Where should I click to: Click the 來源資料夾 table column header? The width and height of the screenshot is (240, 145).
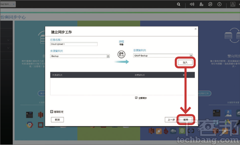[57, 75]
